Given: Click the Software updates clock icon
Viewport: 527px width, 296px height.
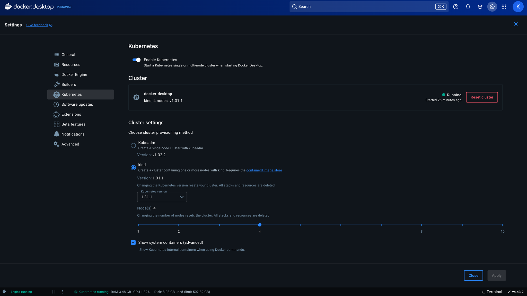Looking at the screenshot, I should [57, 104].
